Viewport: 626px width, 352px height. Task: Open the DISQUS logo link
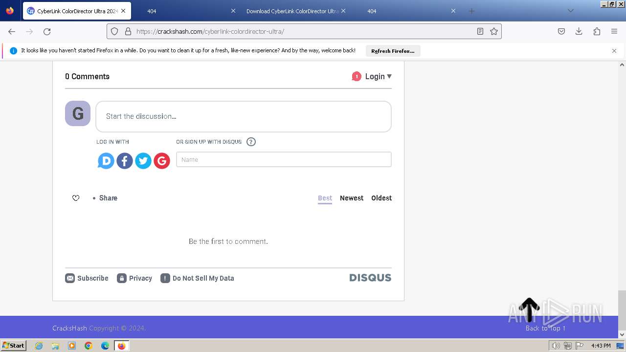(370, 278)
